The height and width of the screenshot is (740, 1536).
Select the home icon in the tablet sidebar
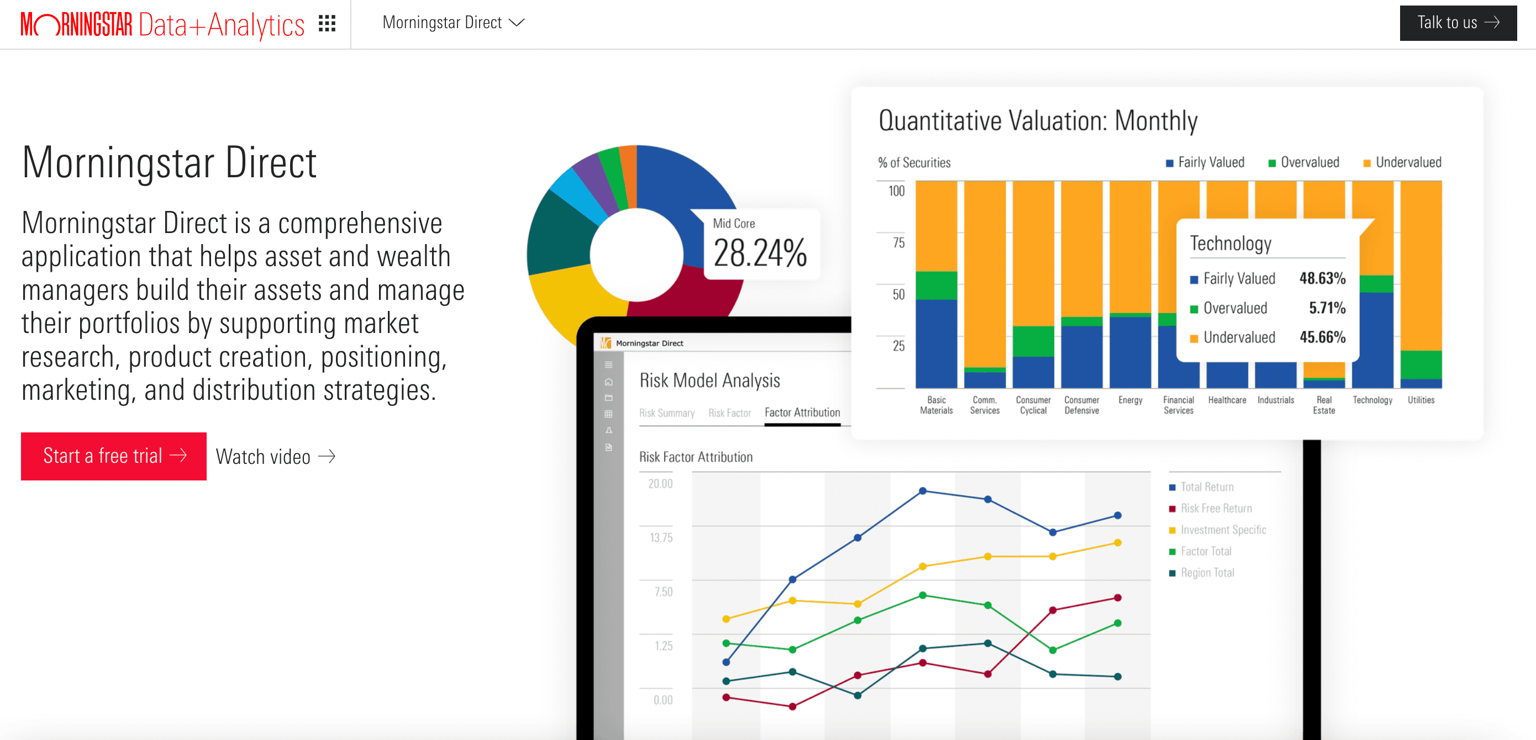(608, 382)
